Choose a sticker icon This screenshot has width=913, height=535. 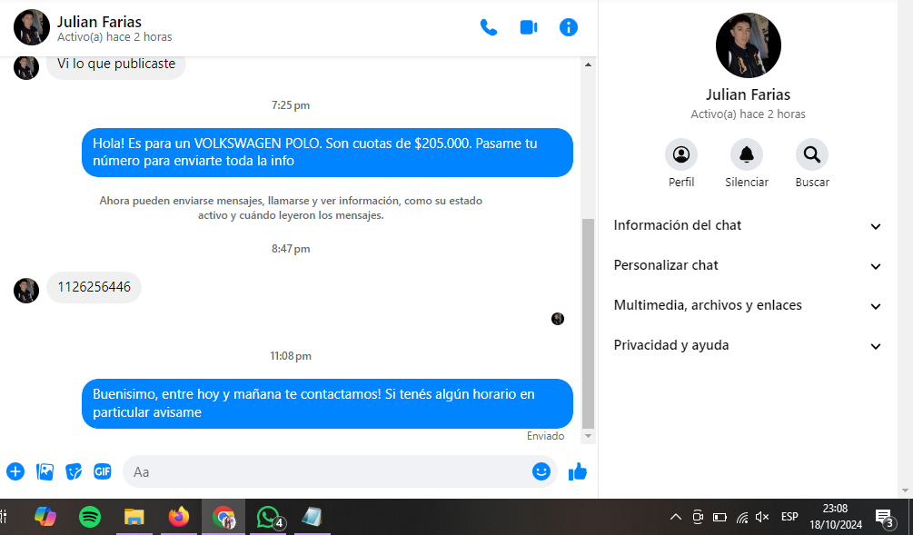coord(74,471)
